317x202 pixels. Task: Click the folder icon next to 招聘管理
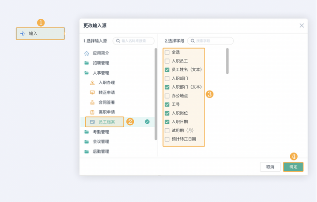point(87,63)
